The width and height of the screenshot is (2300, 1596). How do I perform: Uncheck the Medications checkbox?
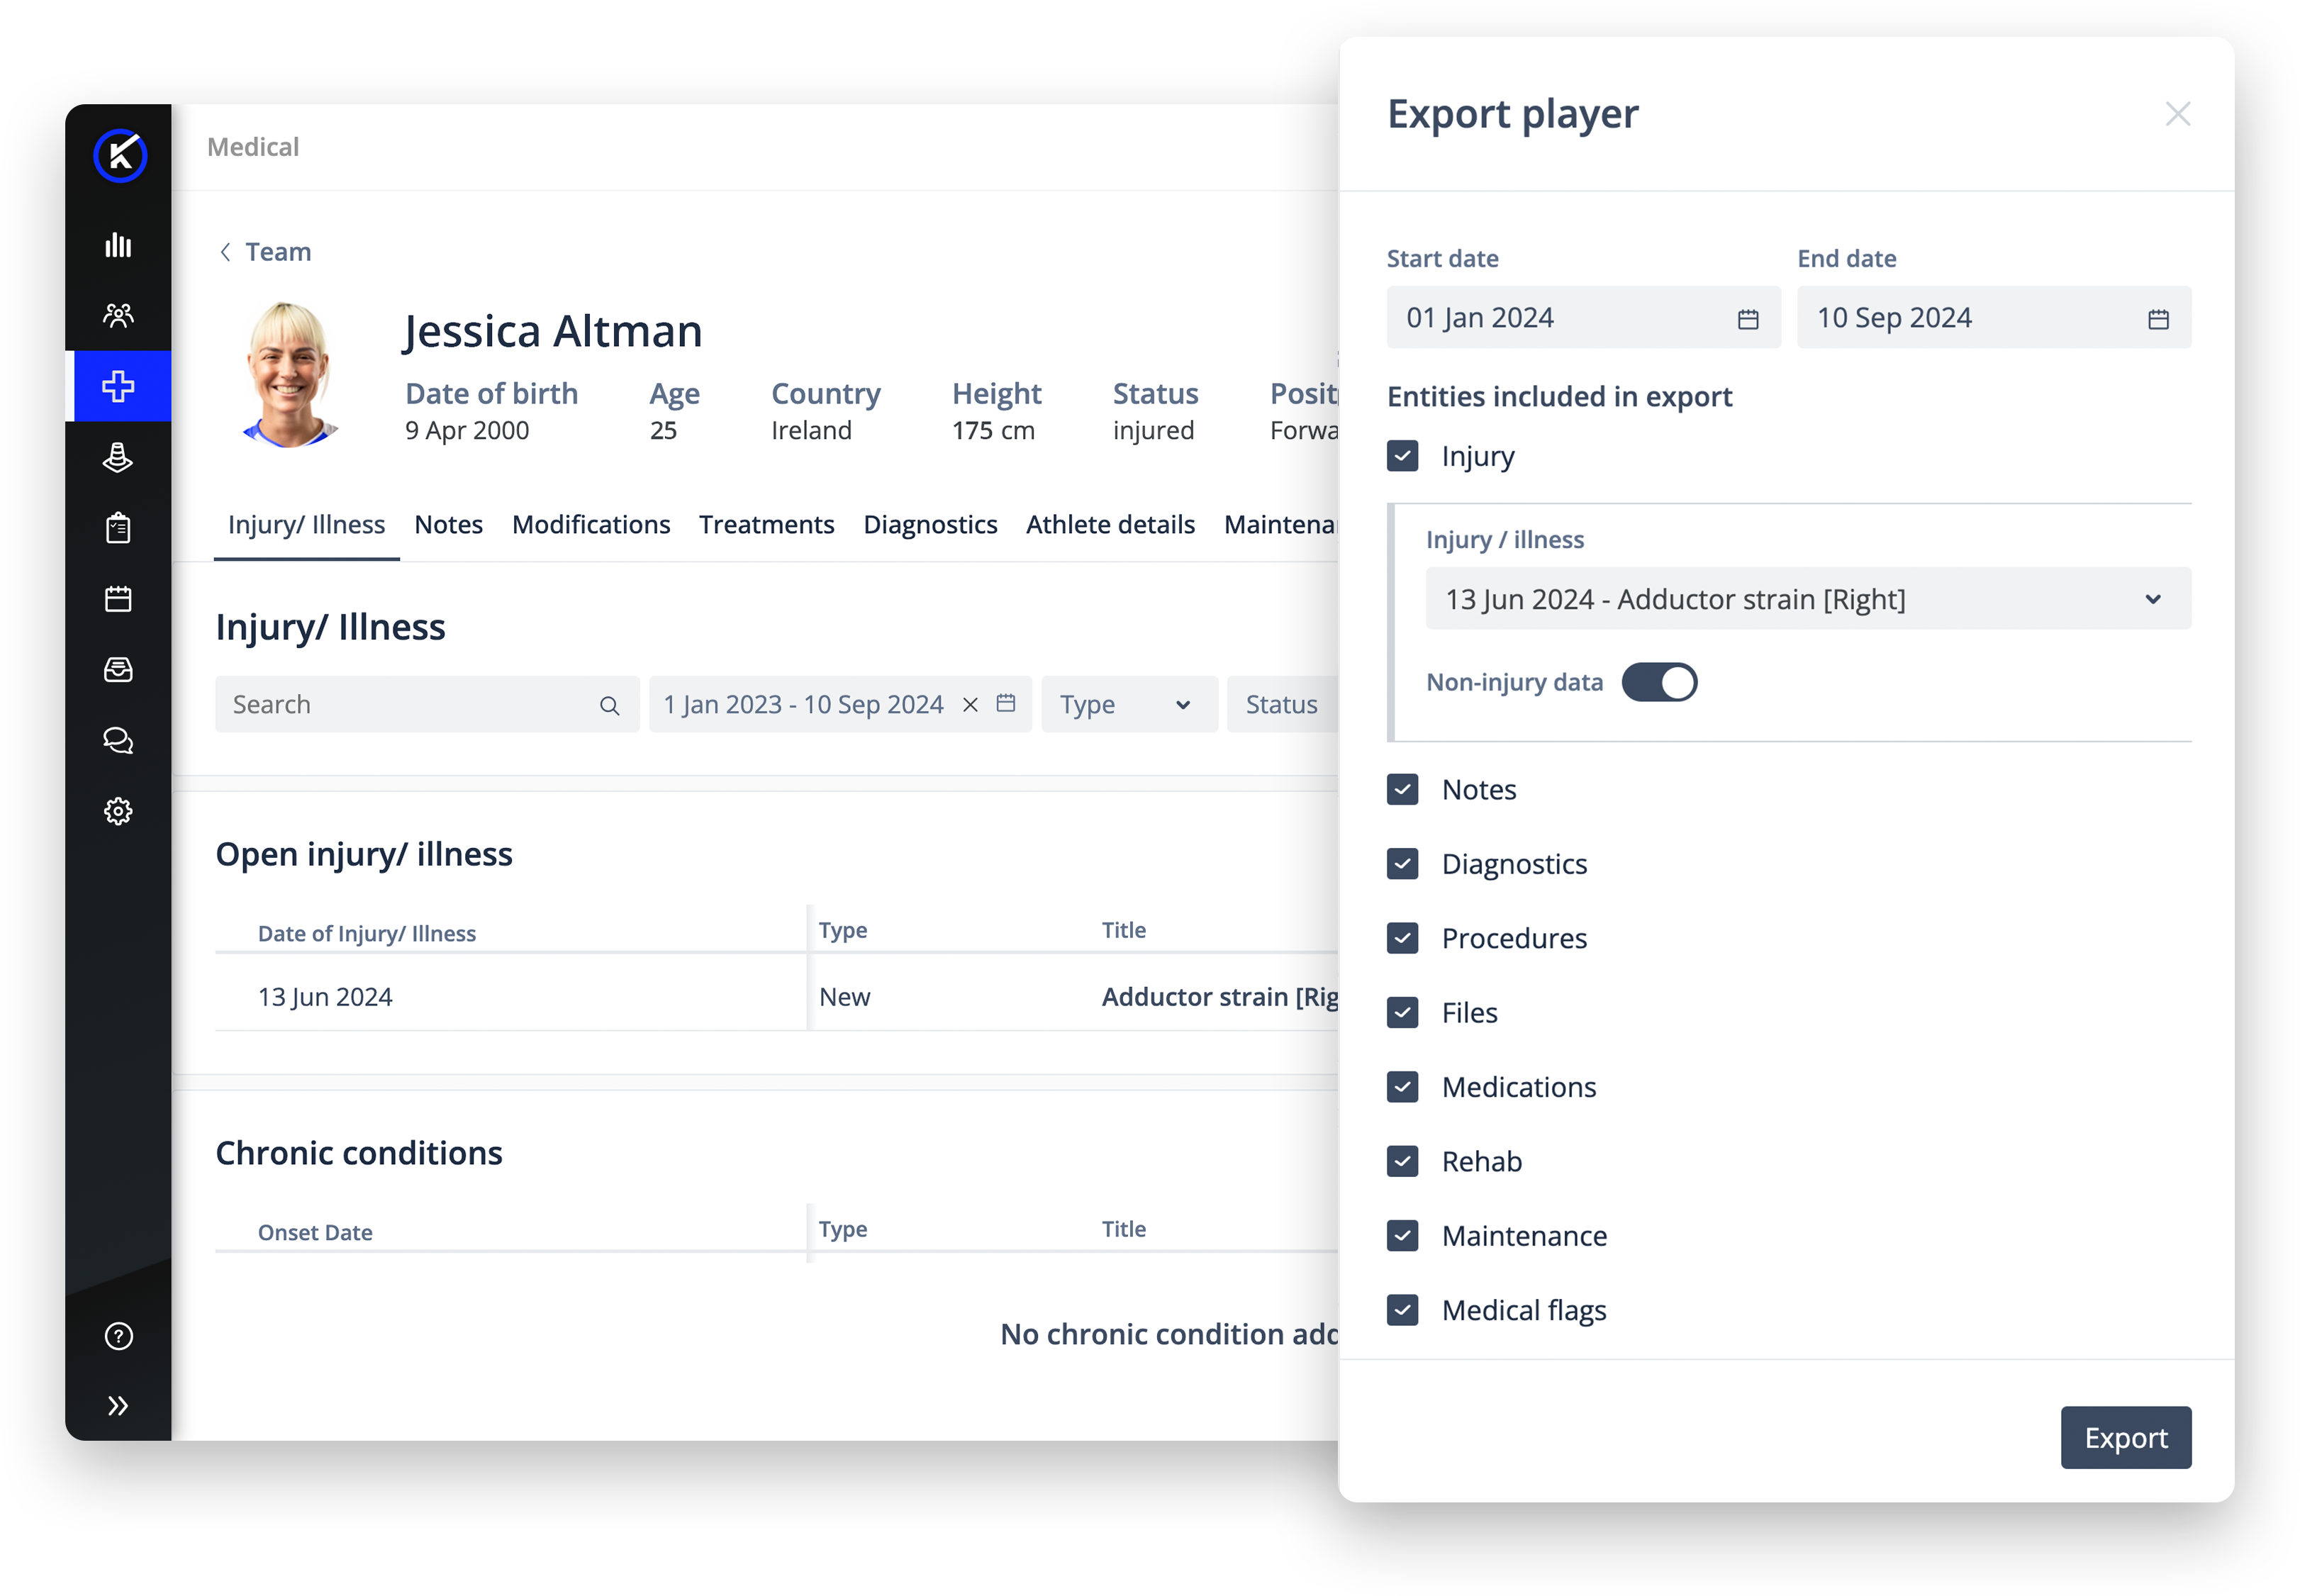(x=1402, y=1087)
